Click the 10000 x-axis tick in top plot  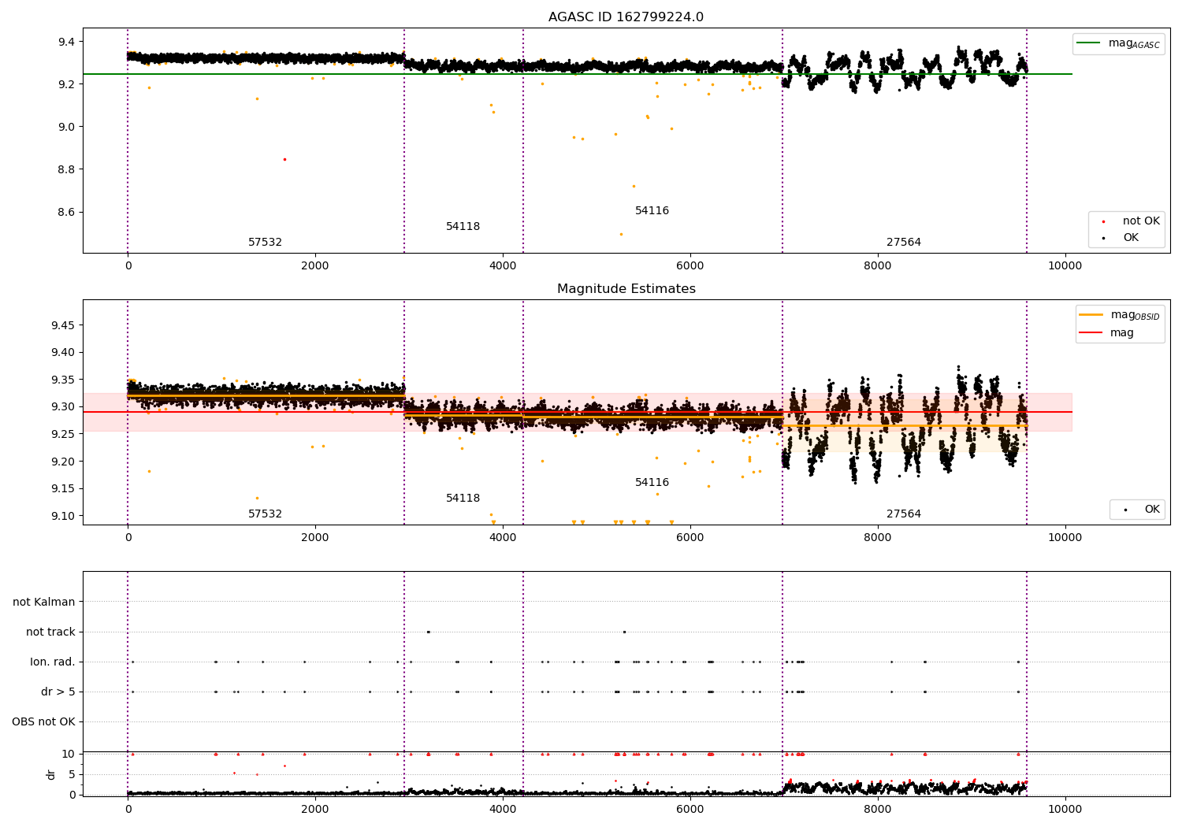point(1065,265)
